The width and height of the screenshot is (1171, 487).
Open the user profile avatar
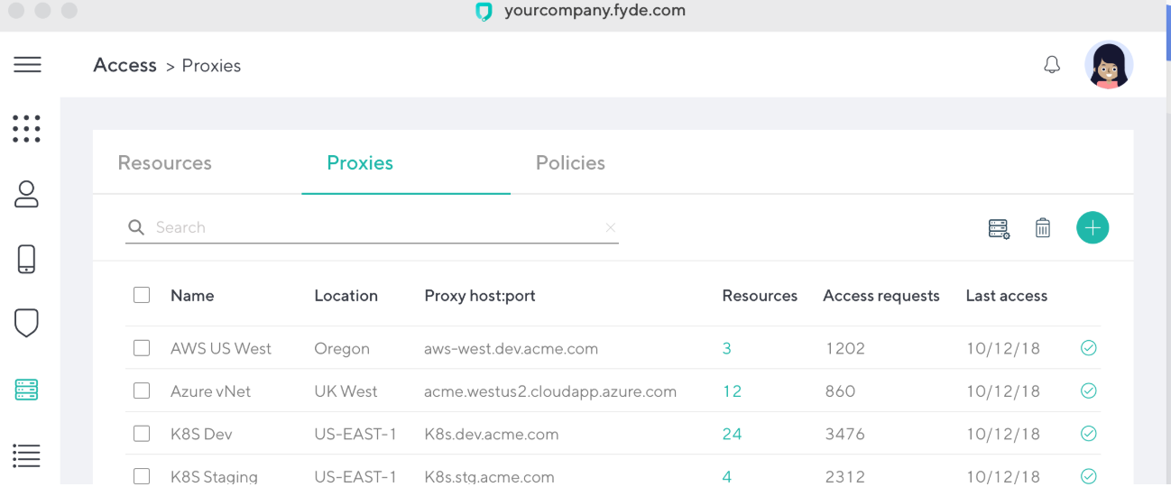click(x=1108, y=65)
